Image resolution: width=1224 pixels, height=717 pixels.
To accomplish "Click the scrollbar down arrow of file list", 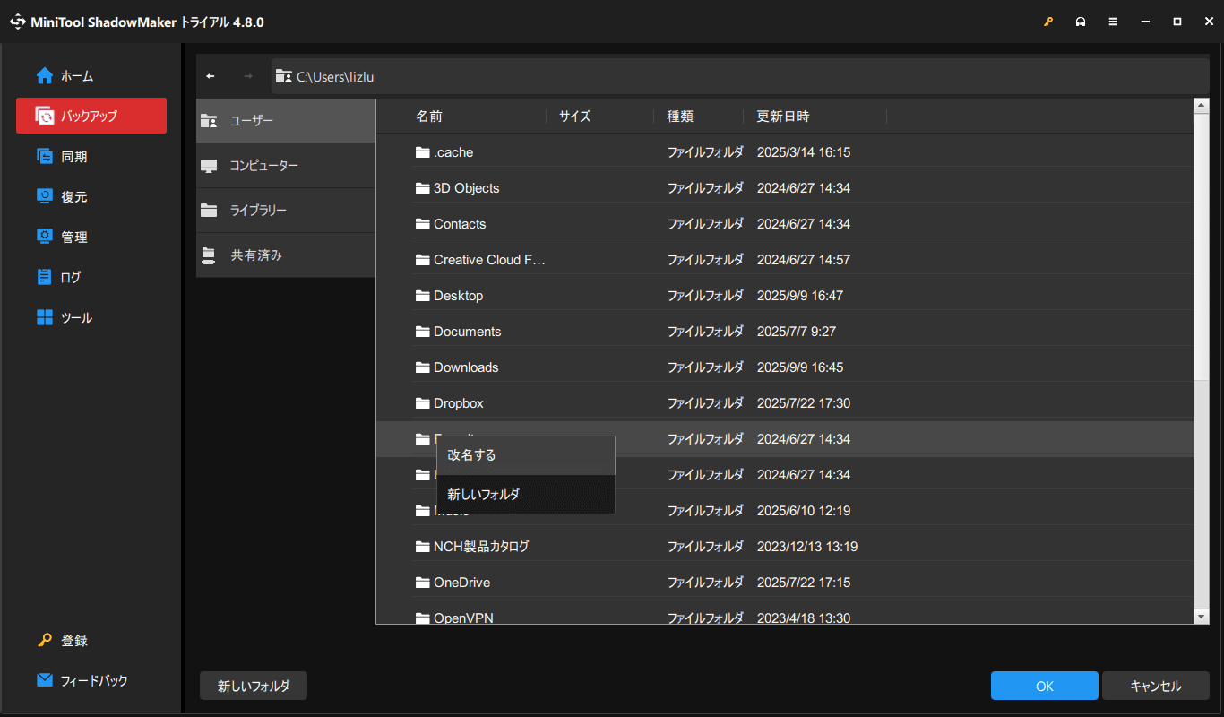I will (x=1202, y=617).
